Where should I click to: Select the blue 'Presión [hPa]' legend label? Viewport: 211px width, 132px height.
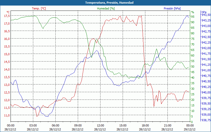pyautogui.click(x=172, y=8)
